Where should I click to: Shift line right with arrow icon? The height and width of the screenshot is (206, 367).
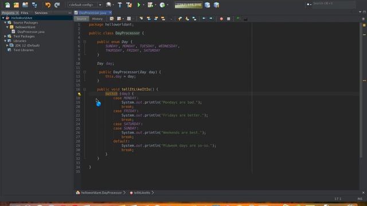[x=211, y=19]
